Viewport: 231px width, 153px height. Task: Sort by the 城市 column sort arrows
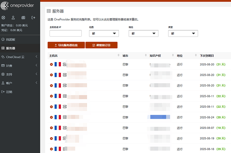[146, 55]
